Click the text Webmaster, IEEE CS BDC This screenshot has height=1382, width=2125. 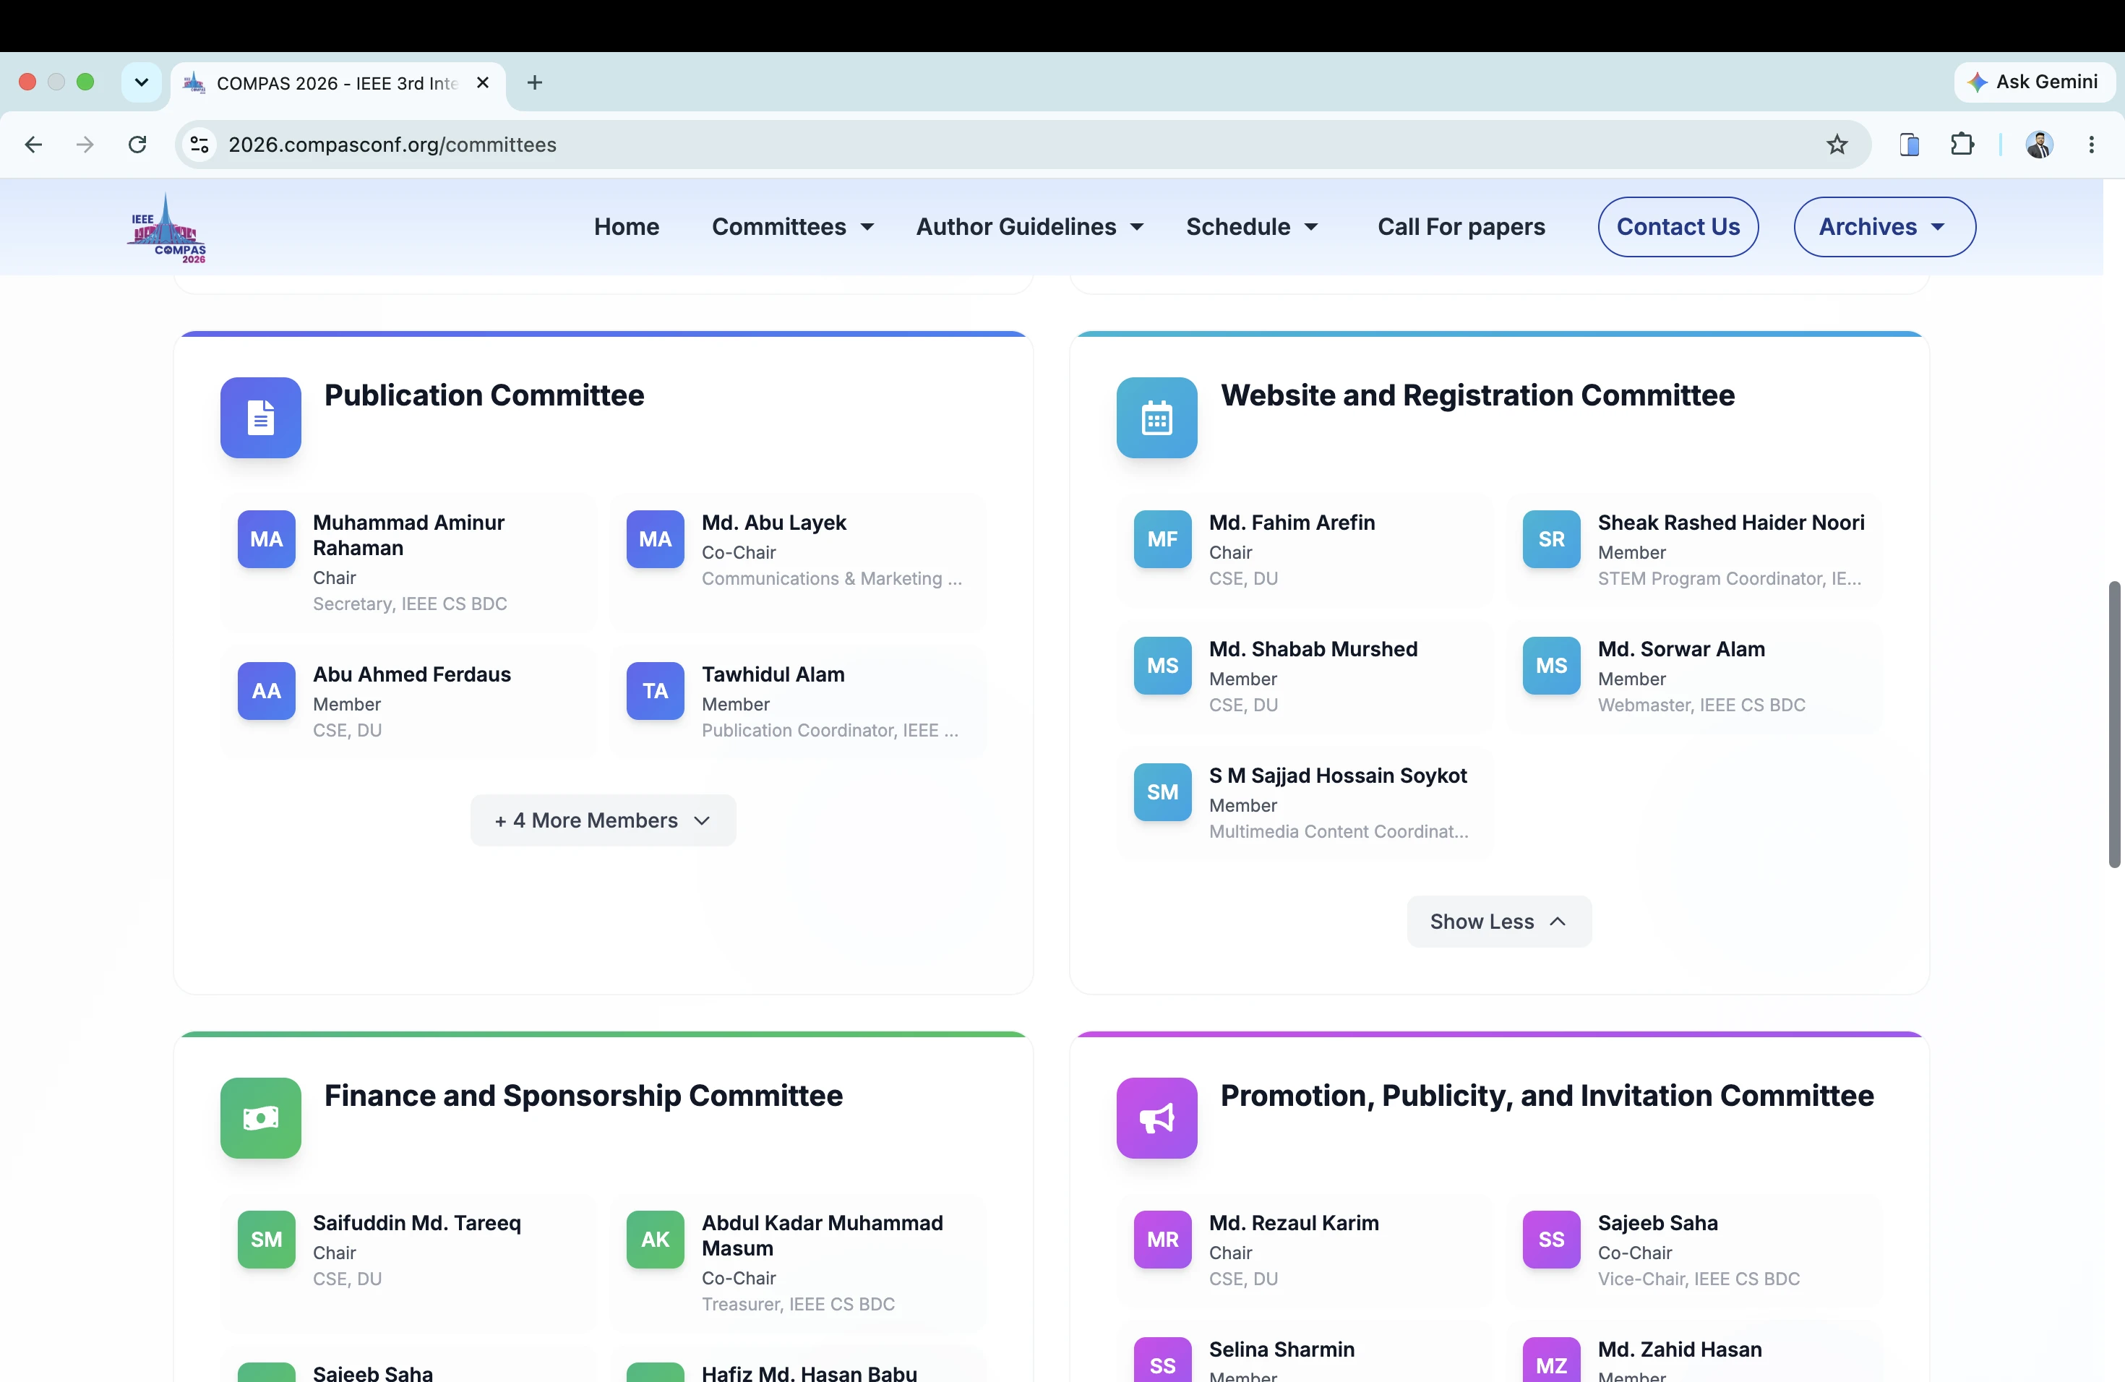tap(1701, 705)
